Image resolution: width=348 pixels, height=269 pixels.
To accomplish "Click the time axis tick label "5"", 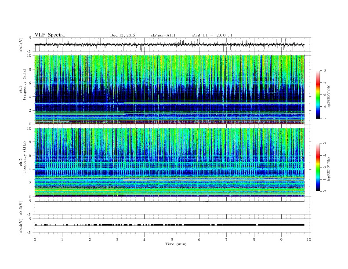I will [172, 240].
